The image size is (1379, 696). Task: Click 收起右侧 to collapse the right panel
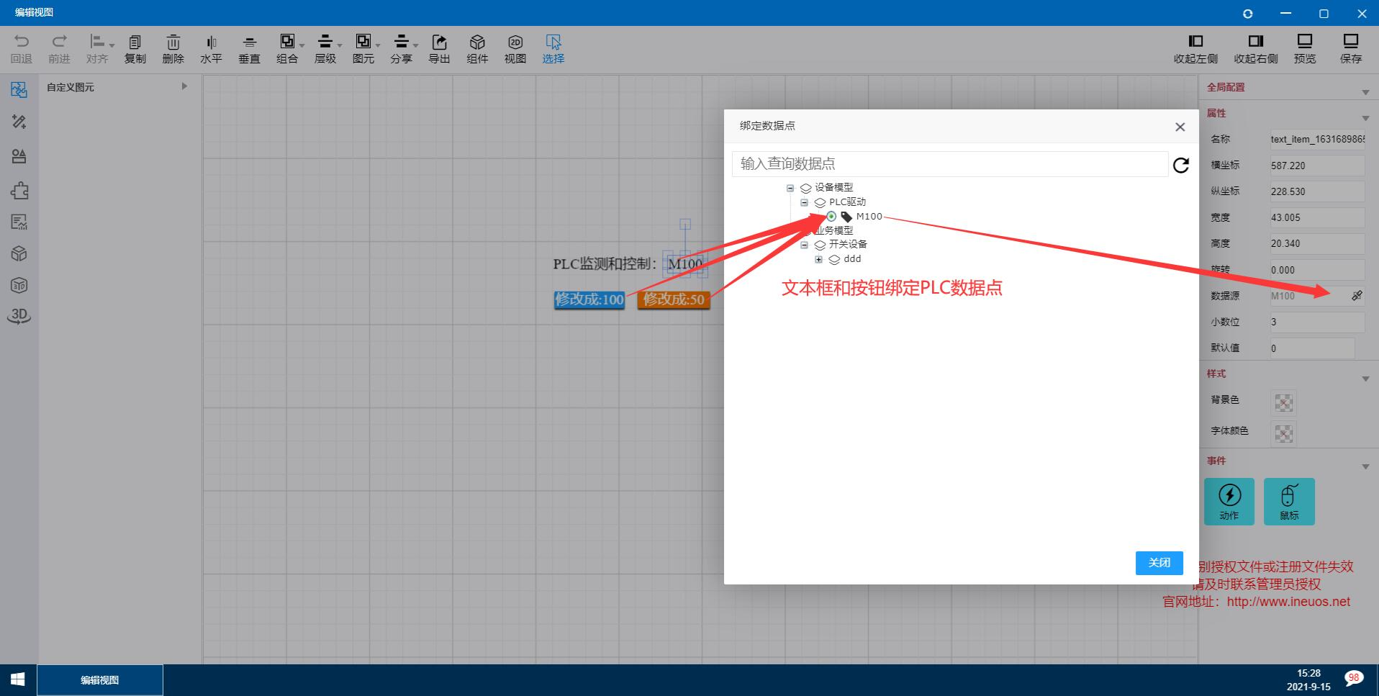coord(1256,49)
